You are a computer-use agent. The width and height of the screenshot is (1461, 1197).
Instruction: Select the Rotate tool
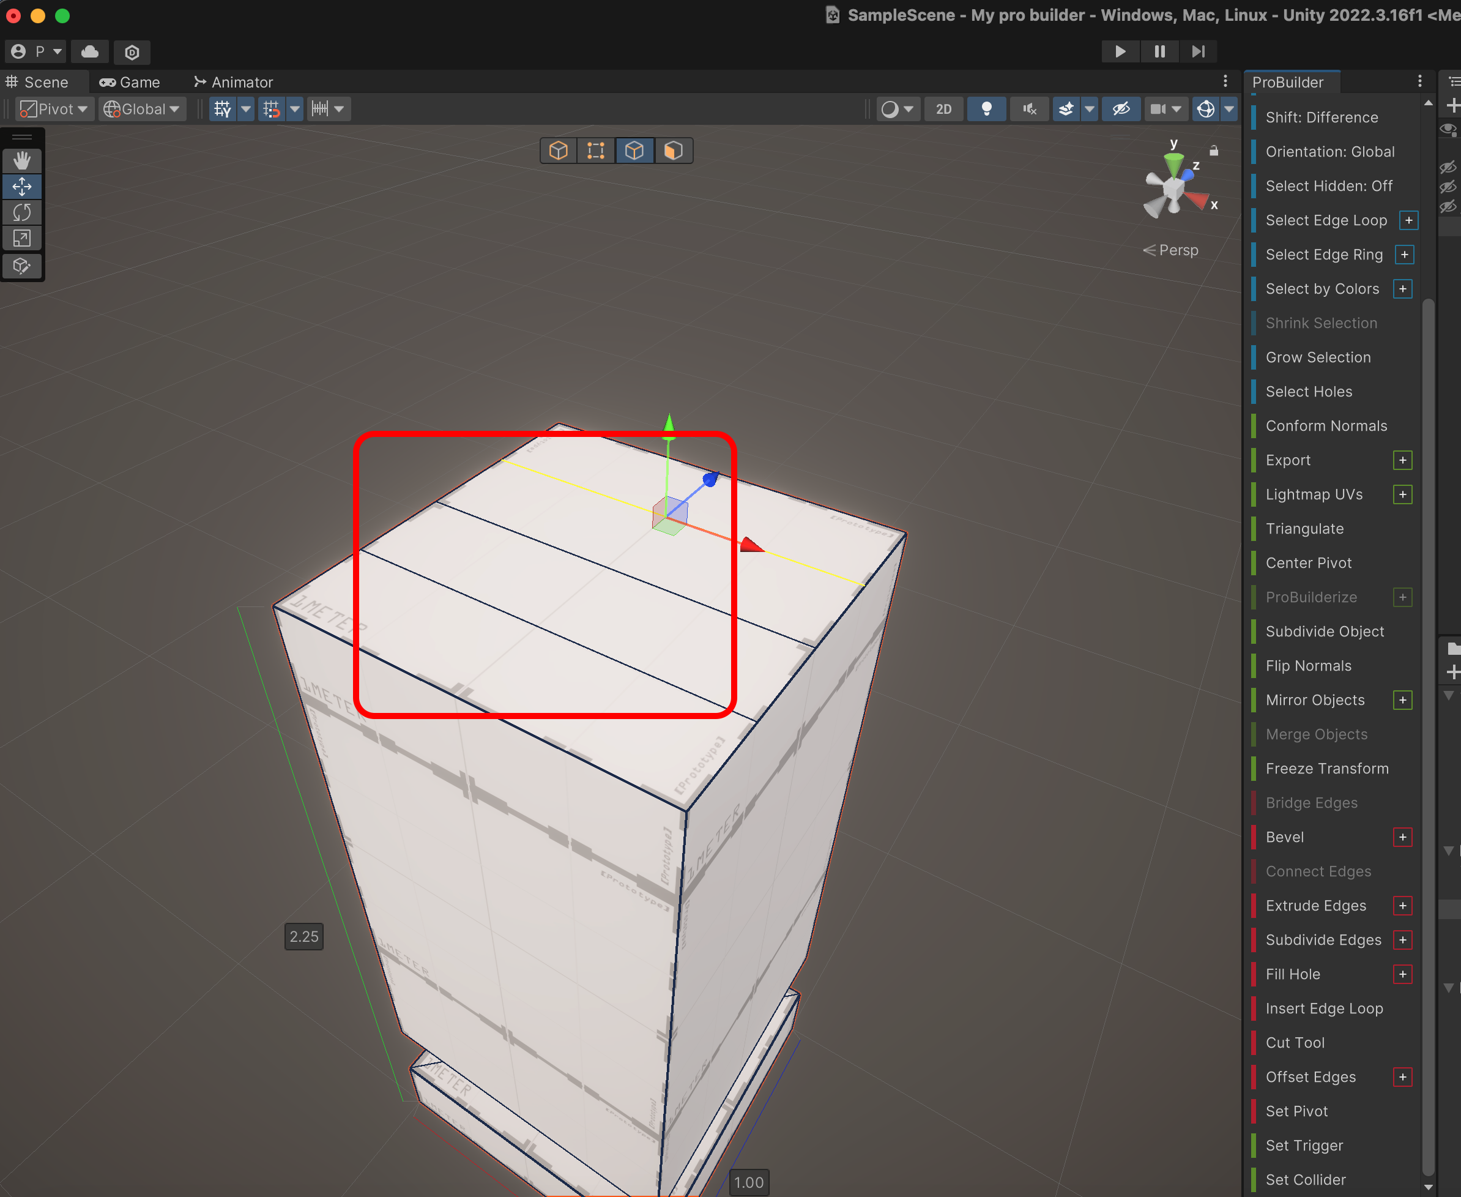click(x=22, y=212)
